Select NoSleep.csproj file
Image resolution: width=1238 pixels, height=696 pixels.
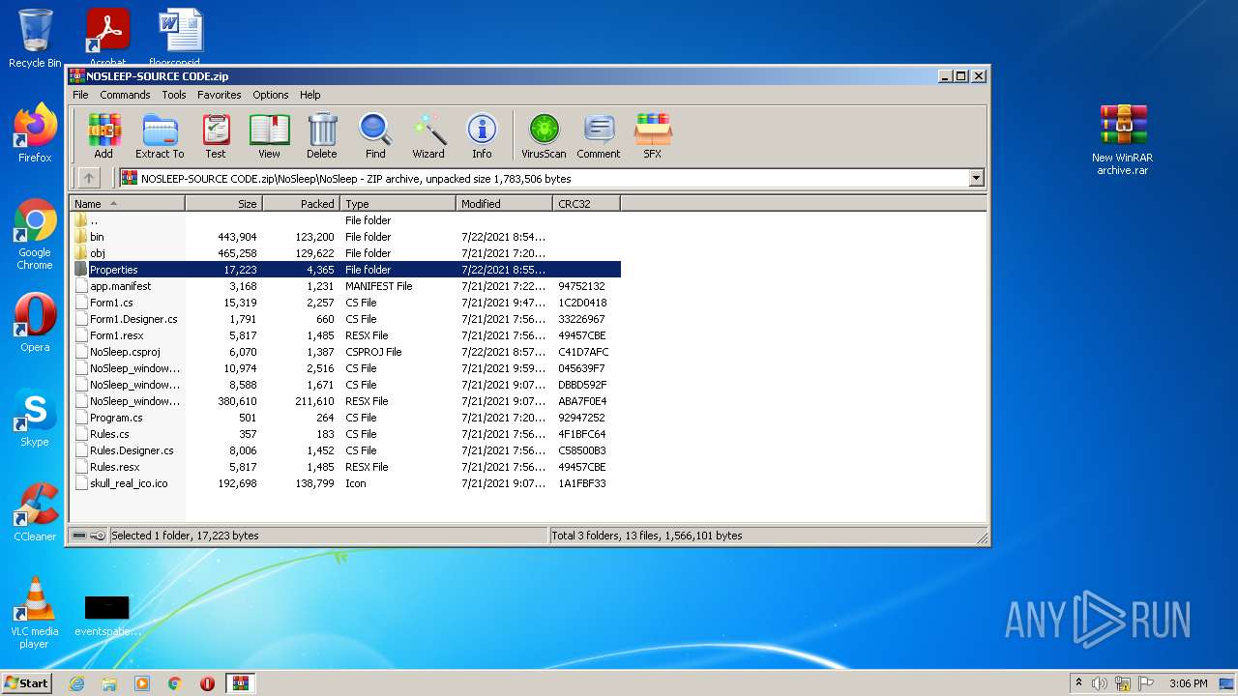point(345,352)
